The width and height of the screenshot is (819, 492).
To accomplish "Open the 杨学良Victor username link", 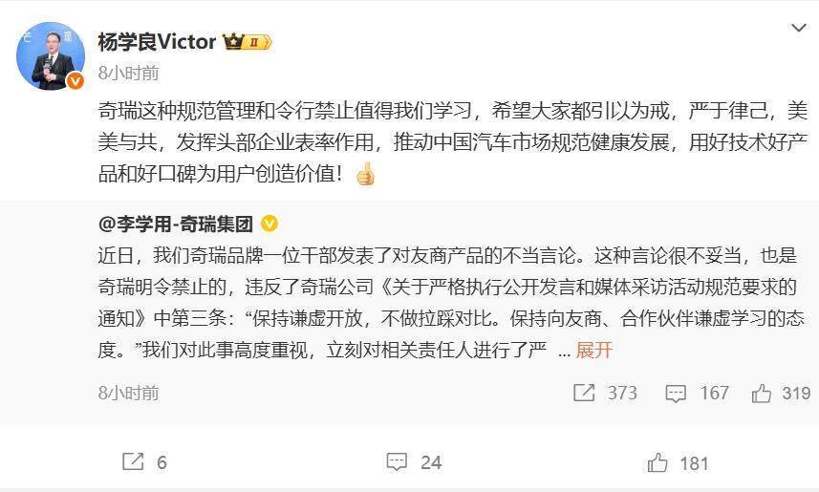I will point(157,42).
